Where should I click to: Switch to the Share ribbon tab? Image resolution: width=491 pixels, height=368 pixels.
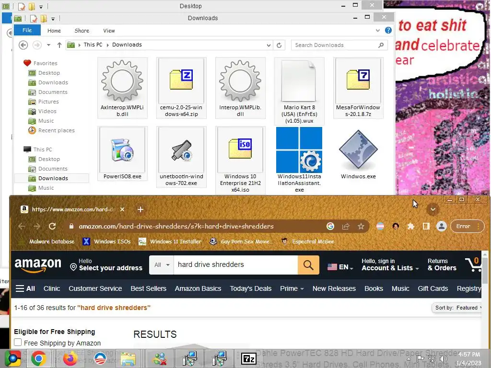click(x=82, y=31)
